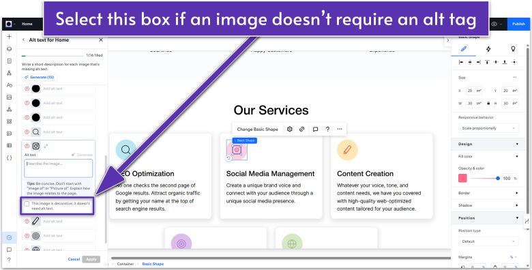Click the pink fill color swatch
The width and height of the screenshot is (532, 270).
(463, 179)
